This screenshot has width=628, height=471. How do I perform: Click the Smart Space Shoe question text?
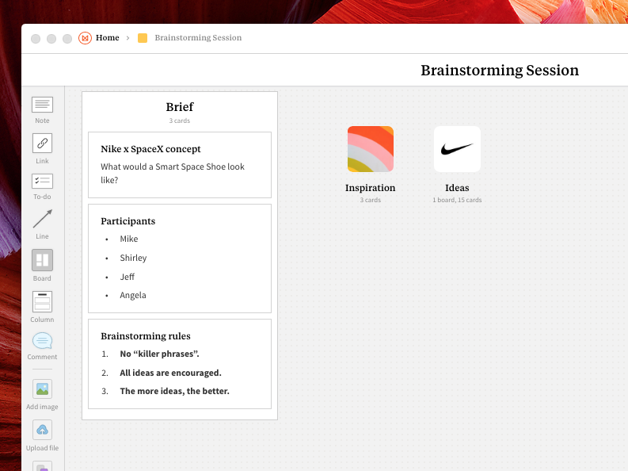(x=172, y=173)
